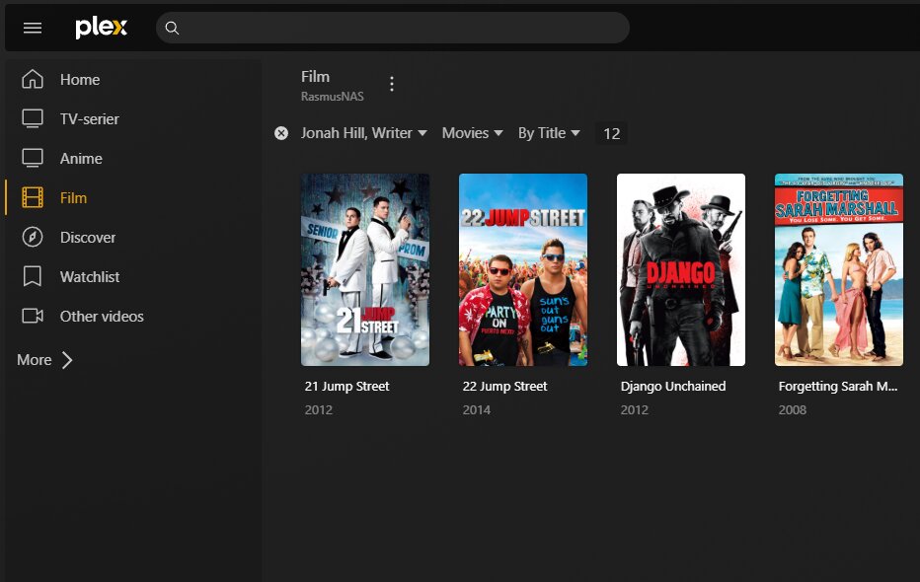The height and width of the screenshot is (582, 920).
Task: Click the Home house icon
Action: tap(33, 79)
